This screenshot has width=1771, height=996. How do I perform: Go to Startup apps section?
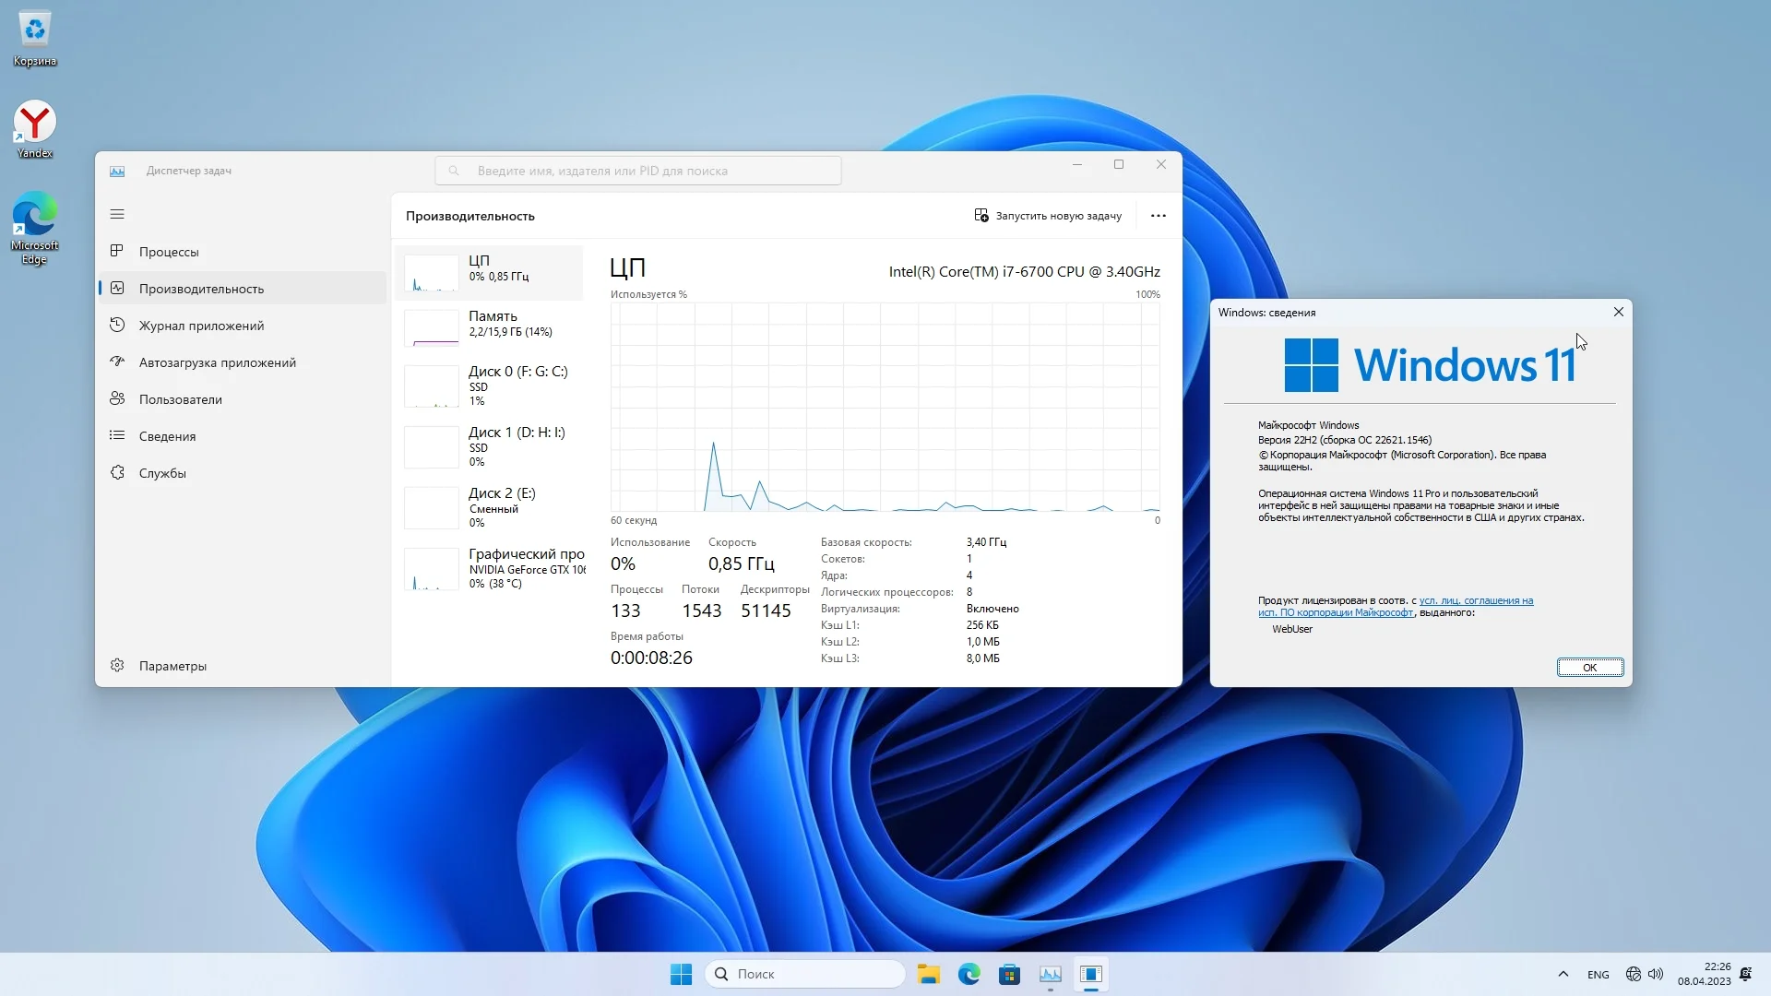coord(217,362)
